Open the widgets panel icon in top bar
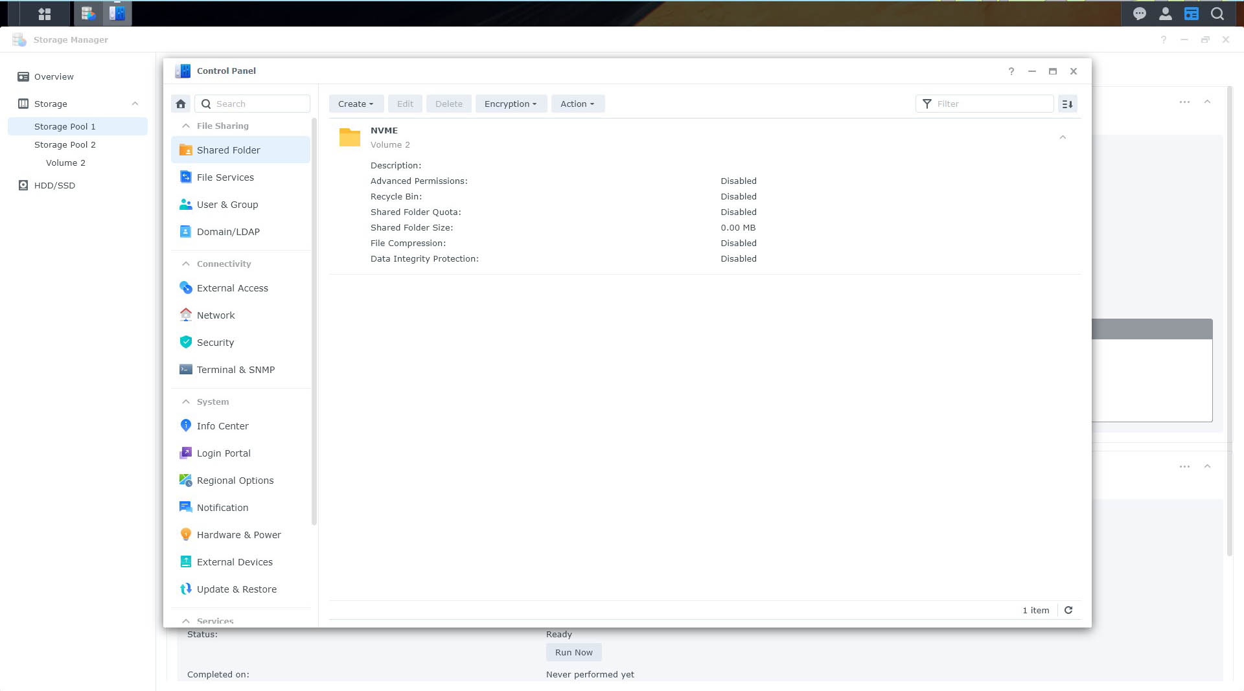Viewport: 1244px width, 691px height. [1192, 14]
